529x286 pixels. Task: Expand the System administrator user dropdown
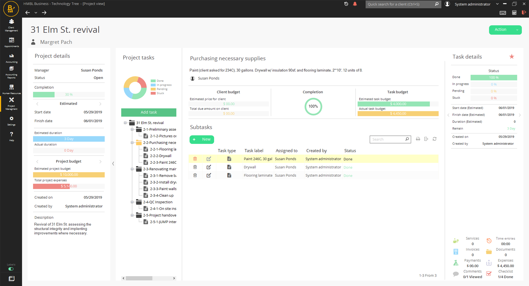pyautogui.click(x=497, y=4)
